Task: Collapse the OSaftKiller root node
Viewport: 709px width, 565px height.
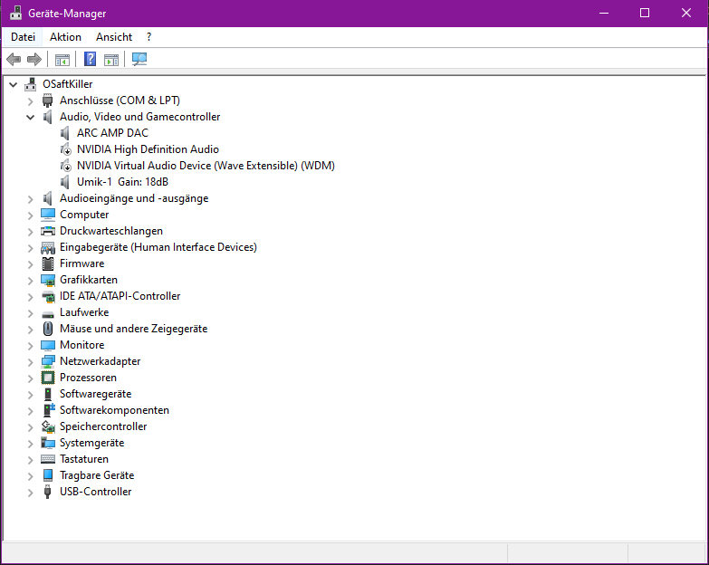Action: [14, 84]
